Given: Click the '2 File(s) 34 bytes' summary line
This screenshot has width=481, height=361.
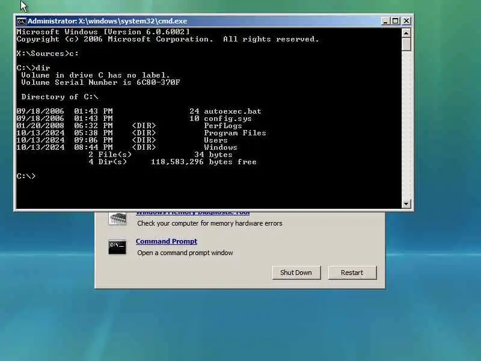Looking at the screenshot, I should tap(161, 155).
